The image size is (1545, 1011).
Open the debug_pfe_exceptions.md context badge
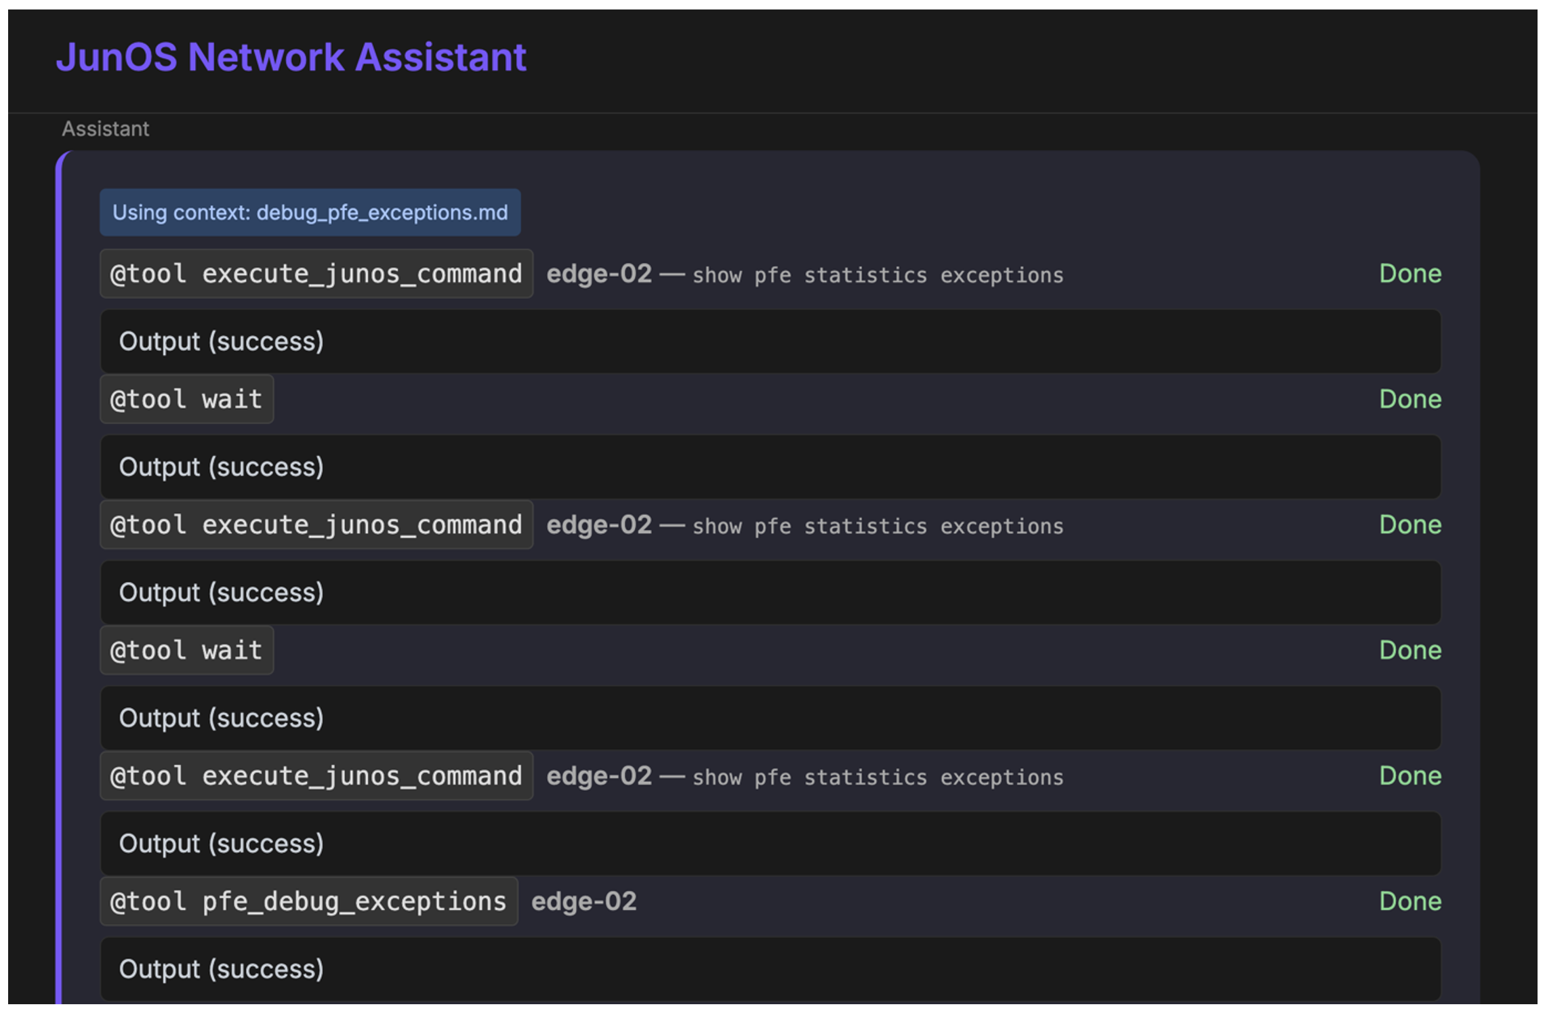(x=310, y=213)
